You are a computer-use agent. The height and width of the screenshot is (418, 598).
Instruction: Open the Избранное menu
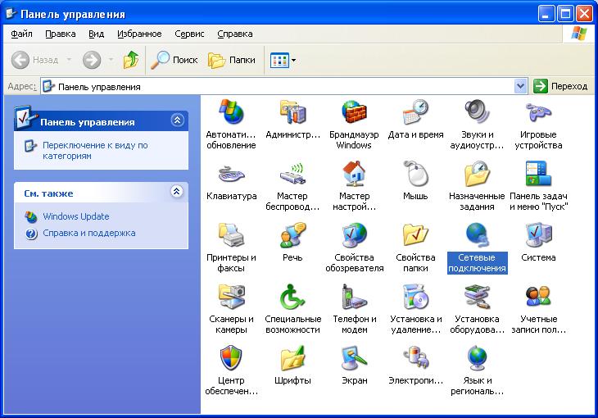pyautogui.click(x=139, y=34)
